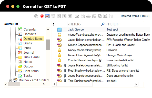
Task: Select the 'Still looking for list' message
Action: click(104, 65)
